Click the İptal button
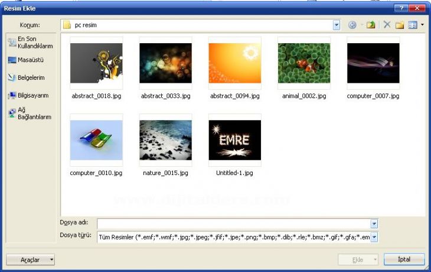The image size is (431, 272). point(404,260)
